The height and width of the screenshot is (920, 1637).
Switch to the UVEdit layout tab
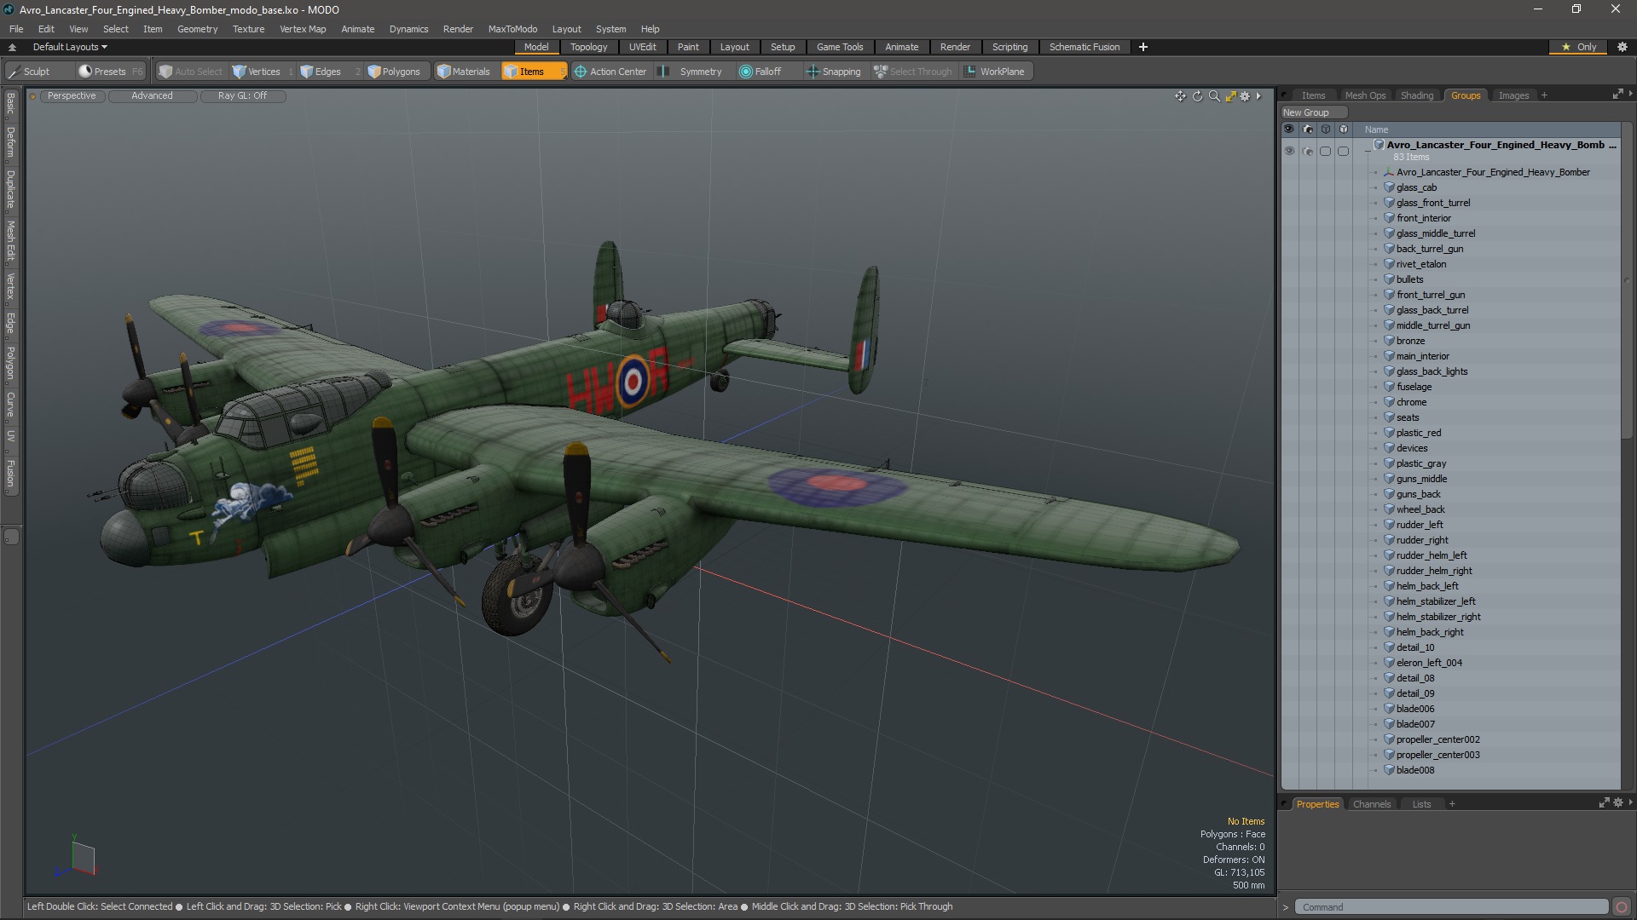642,47
